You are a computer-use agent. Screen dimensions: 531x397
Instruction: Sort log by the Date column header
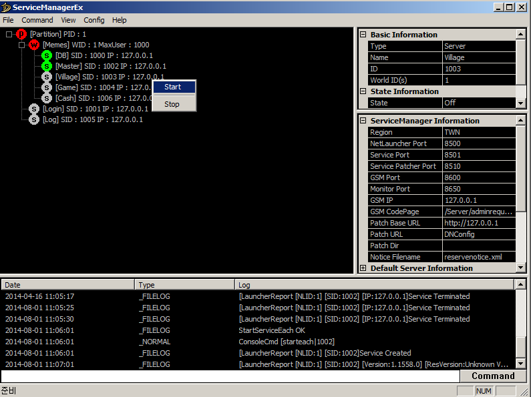click(67, 285)
